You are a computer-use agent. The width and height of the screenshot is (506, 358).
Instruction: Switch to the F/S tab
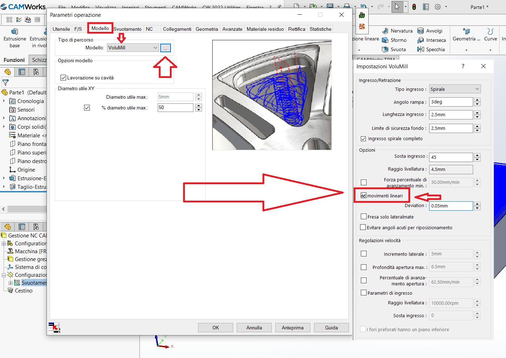78,29
